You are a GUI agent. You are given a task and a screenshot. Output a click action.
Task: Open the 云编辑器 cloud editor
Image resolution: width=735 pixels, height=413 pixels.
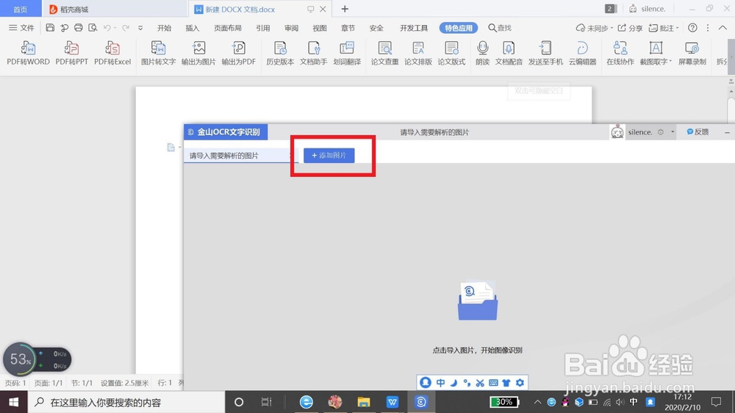(x=583, y=53)
